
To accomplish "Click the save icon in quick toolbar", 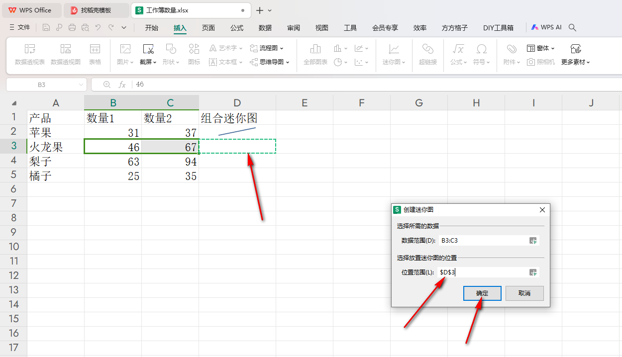I will (x=46, y=27).
